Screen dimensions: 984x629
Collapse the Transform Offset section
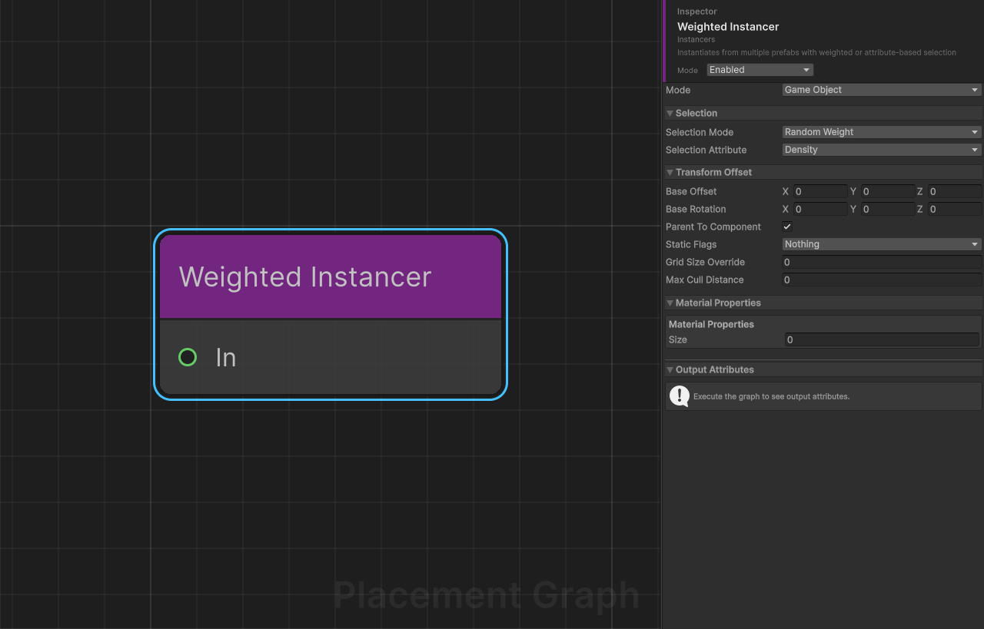tap(670, 172)
